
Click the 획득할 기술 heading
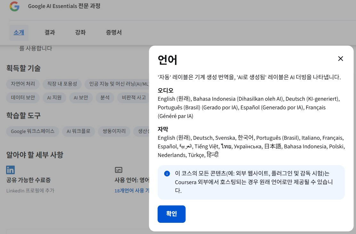[x=23, y=68]
